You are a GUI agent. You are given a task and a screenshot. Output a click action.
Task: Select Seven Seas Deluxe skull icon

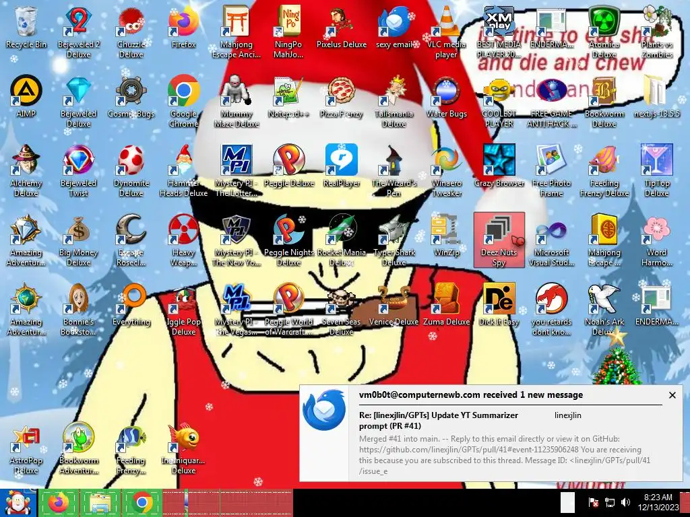coord(342,310)
